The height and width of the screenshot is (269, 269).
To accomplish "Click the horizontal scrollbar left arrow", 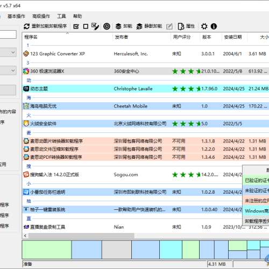I will pos(25,236).
